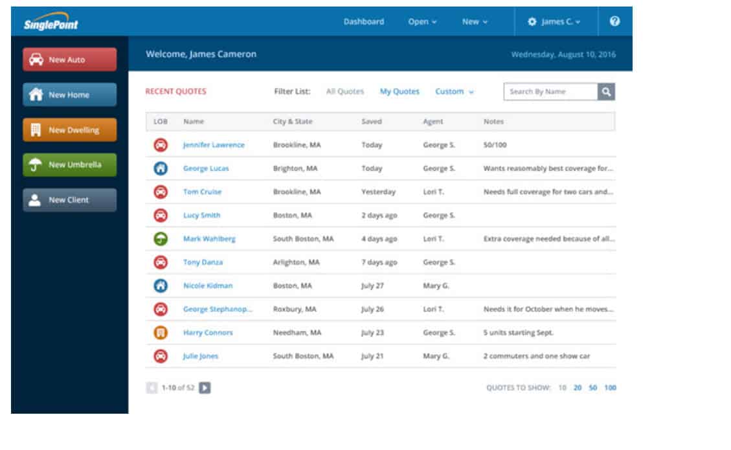Click the '1-10 of 52' pagination text
Screen dimensions: 731x450
[x=178, y=387]
